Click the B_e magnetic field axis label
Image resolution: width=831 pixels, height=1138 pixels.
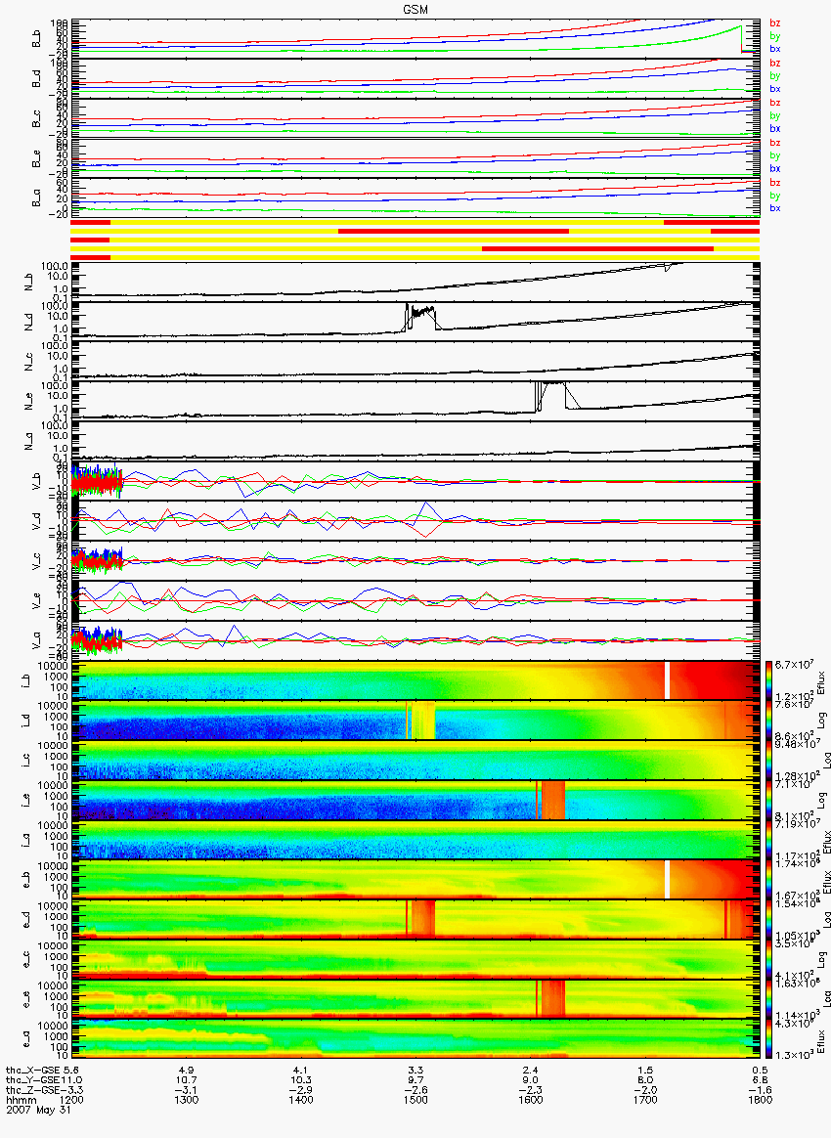(x=35, y=159)
